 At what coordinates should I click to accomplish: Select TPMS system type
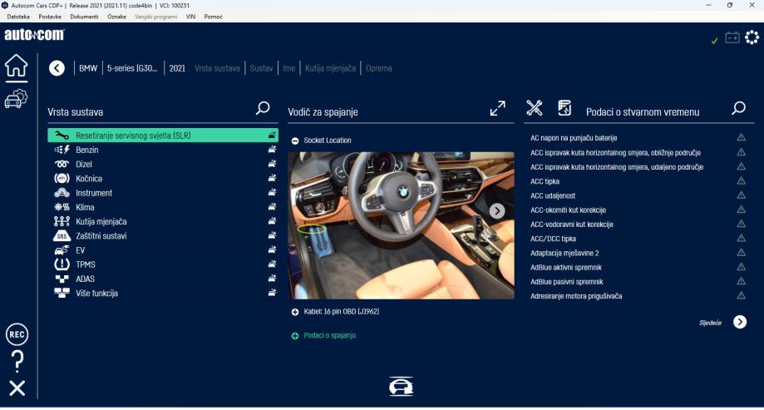(x=163, y=264)
